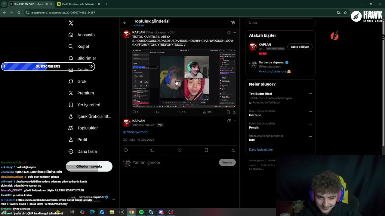The image size is (385, 216).
Task: Open the tab search dropdown
Action: tap(4, 4)
